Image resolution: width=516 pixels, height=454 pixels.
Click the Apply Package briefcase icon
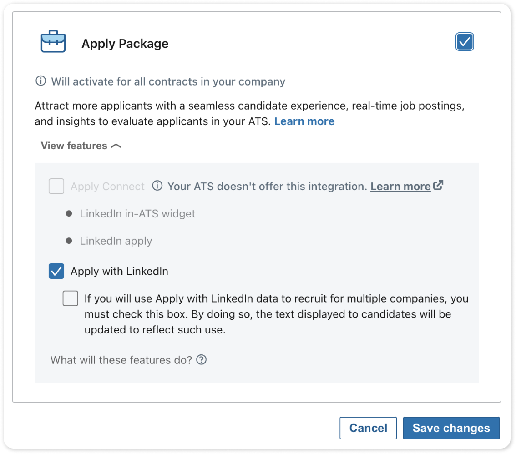point(53,42)
